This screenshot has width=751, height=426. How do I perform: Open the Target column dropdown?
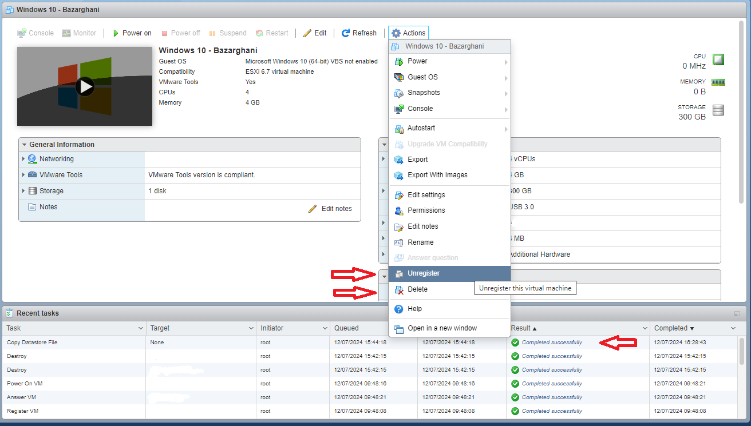251,328
